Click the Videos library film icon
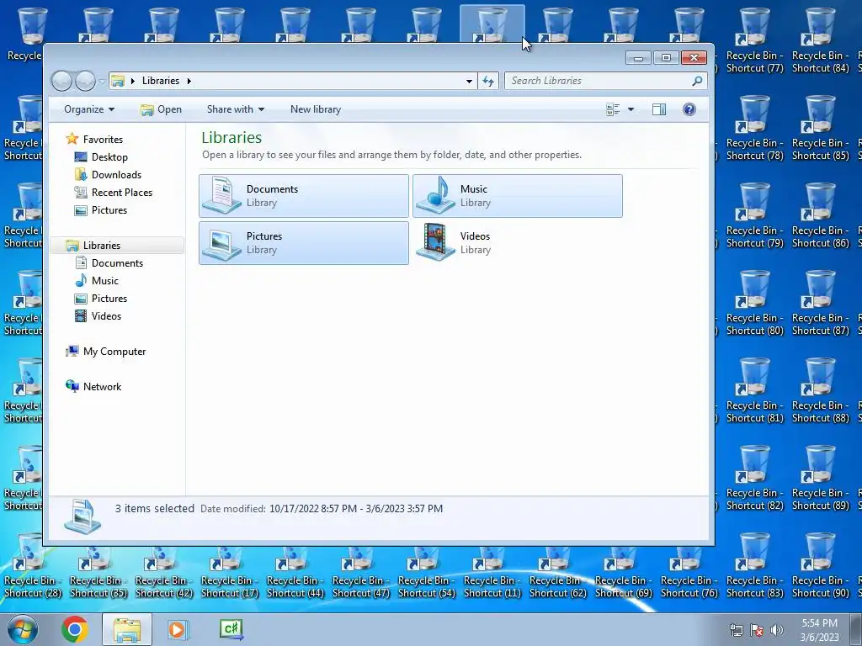This screenshot has width=862, height=646. click(435, 241)
